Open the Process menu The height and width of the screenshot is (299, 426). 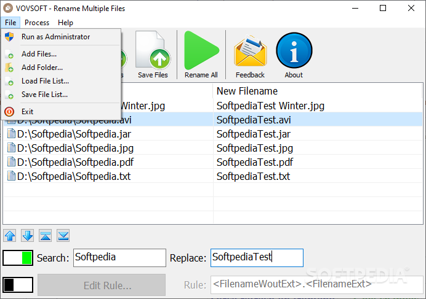click(37, 23)
